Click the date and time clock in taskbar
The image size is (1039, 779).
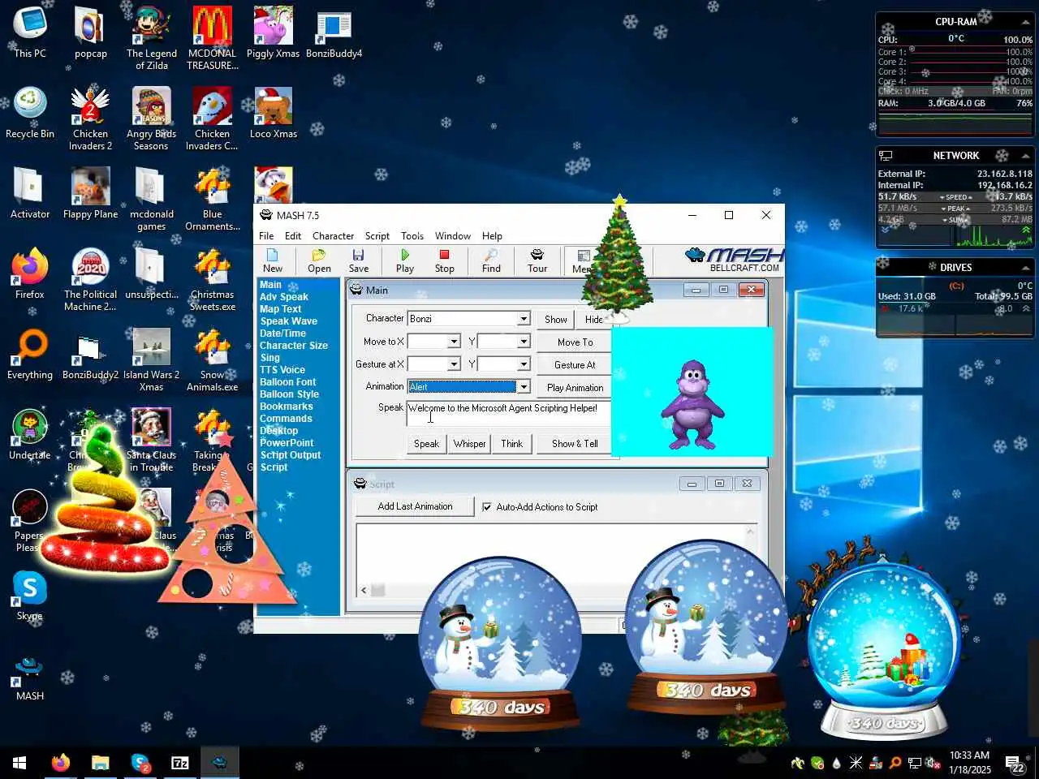(x=969, y=763)
